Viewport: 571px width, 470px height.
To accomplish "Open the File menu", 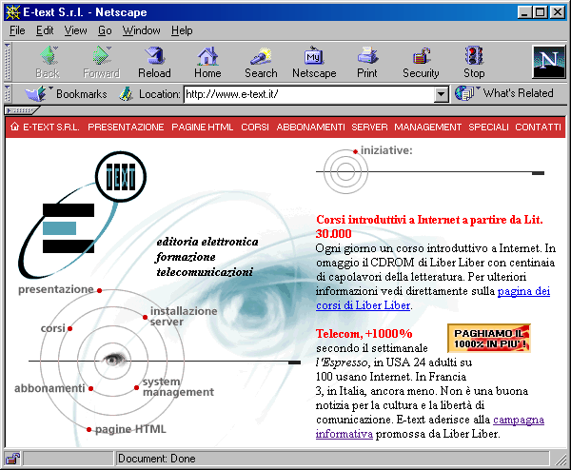I will (17, 30).
